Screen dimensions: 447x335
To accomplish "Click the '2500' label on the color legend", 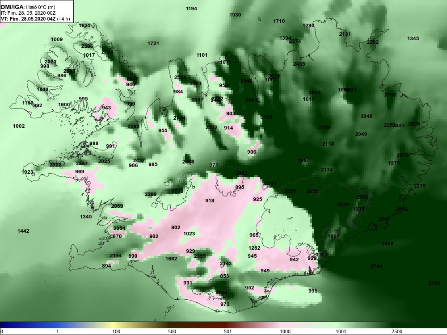I will (397, 331).
